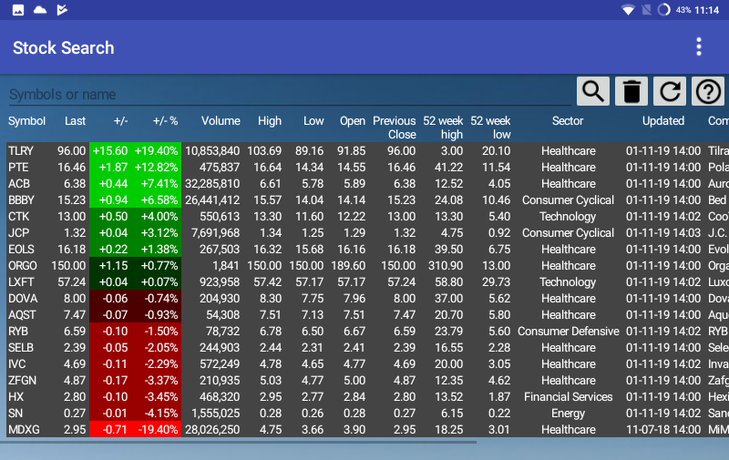Tap the +19.40% change for TLRY
729x460 pixels.
coord(156,150)
